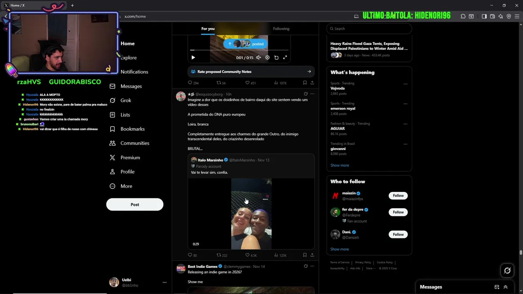Unmute the top video with the speaker icon
Screen dimensions: 523x294
259,58
